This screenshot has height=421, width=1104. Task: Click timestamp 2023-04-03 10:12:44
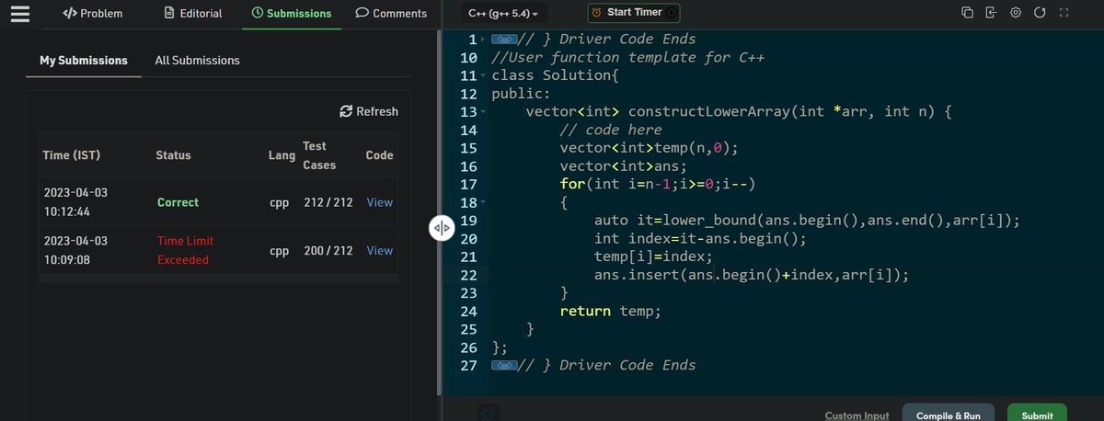tap(75, 202)
